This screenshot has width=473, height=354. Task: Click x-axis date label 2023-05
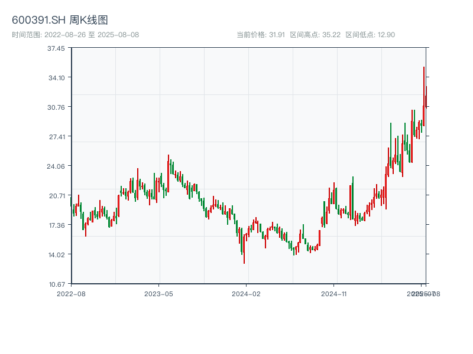158,294
